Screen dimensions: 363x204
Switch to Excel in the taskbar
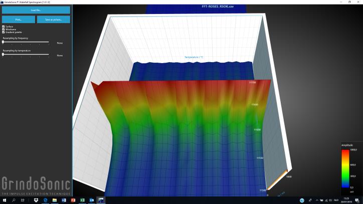coord(82,200)
